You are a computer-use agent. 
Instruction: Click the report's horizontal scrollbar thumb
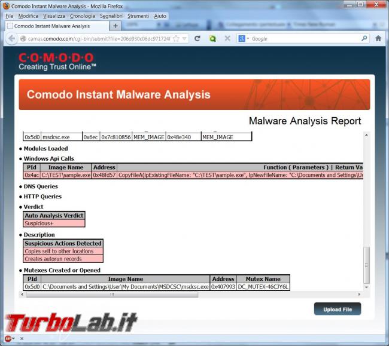(112, 294)
